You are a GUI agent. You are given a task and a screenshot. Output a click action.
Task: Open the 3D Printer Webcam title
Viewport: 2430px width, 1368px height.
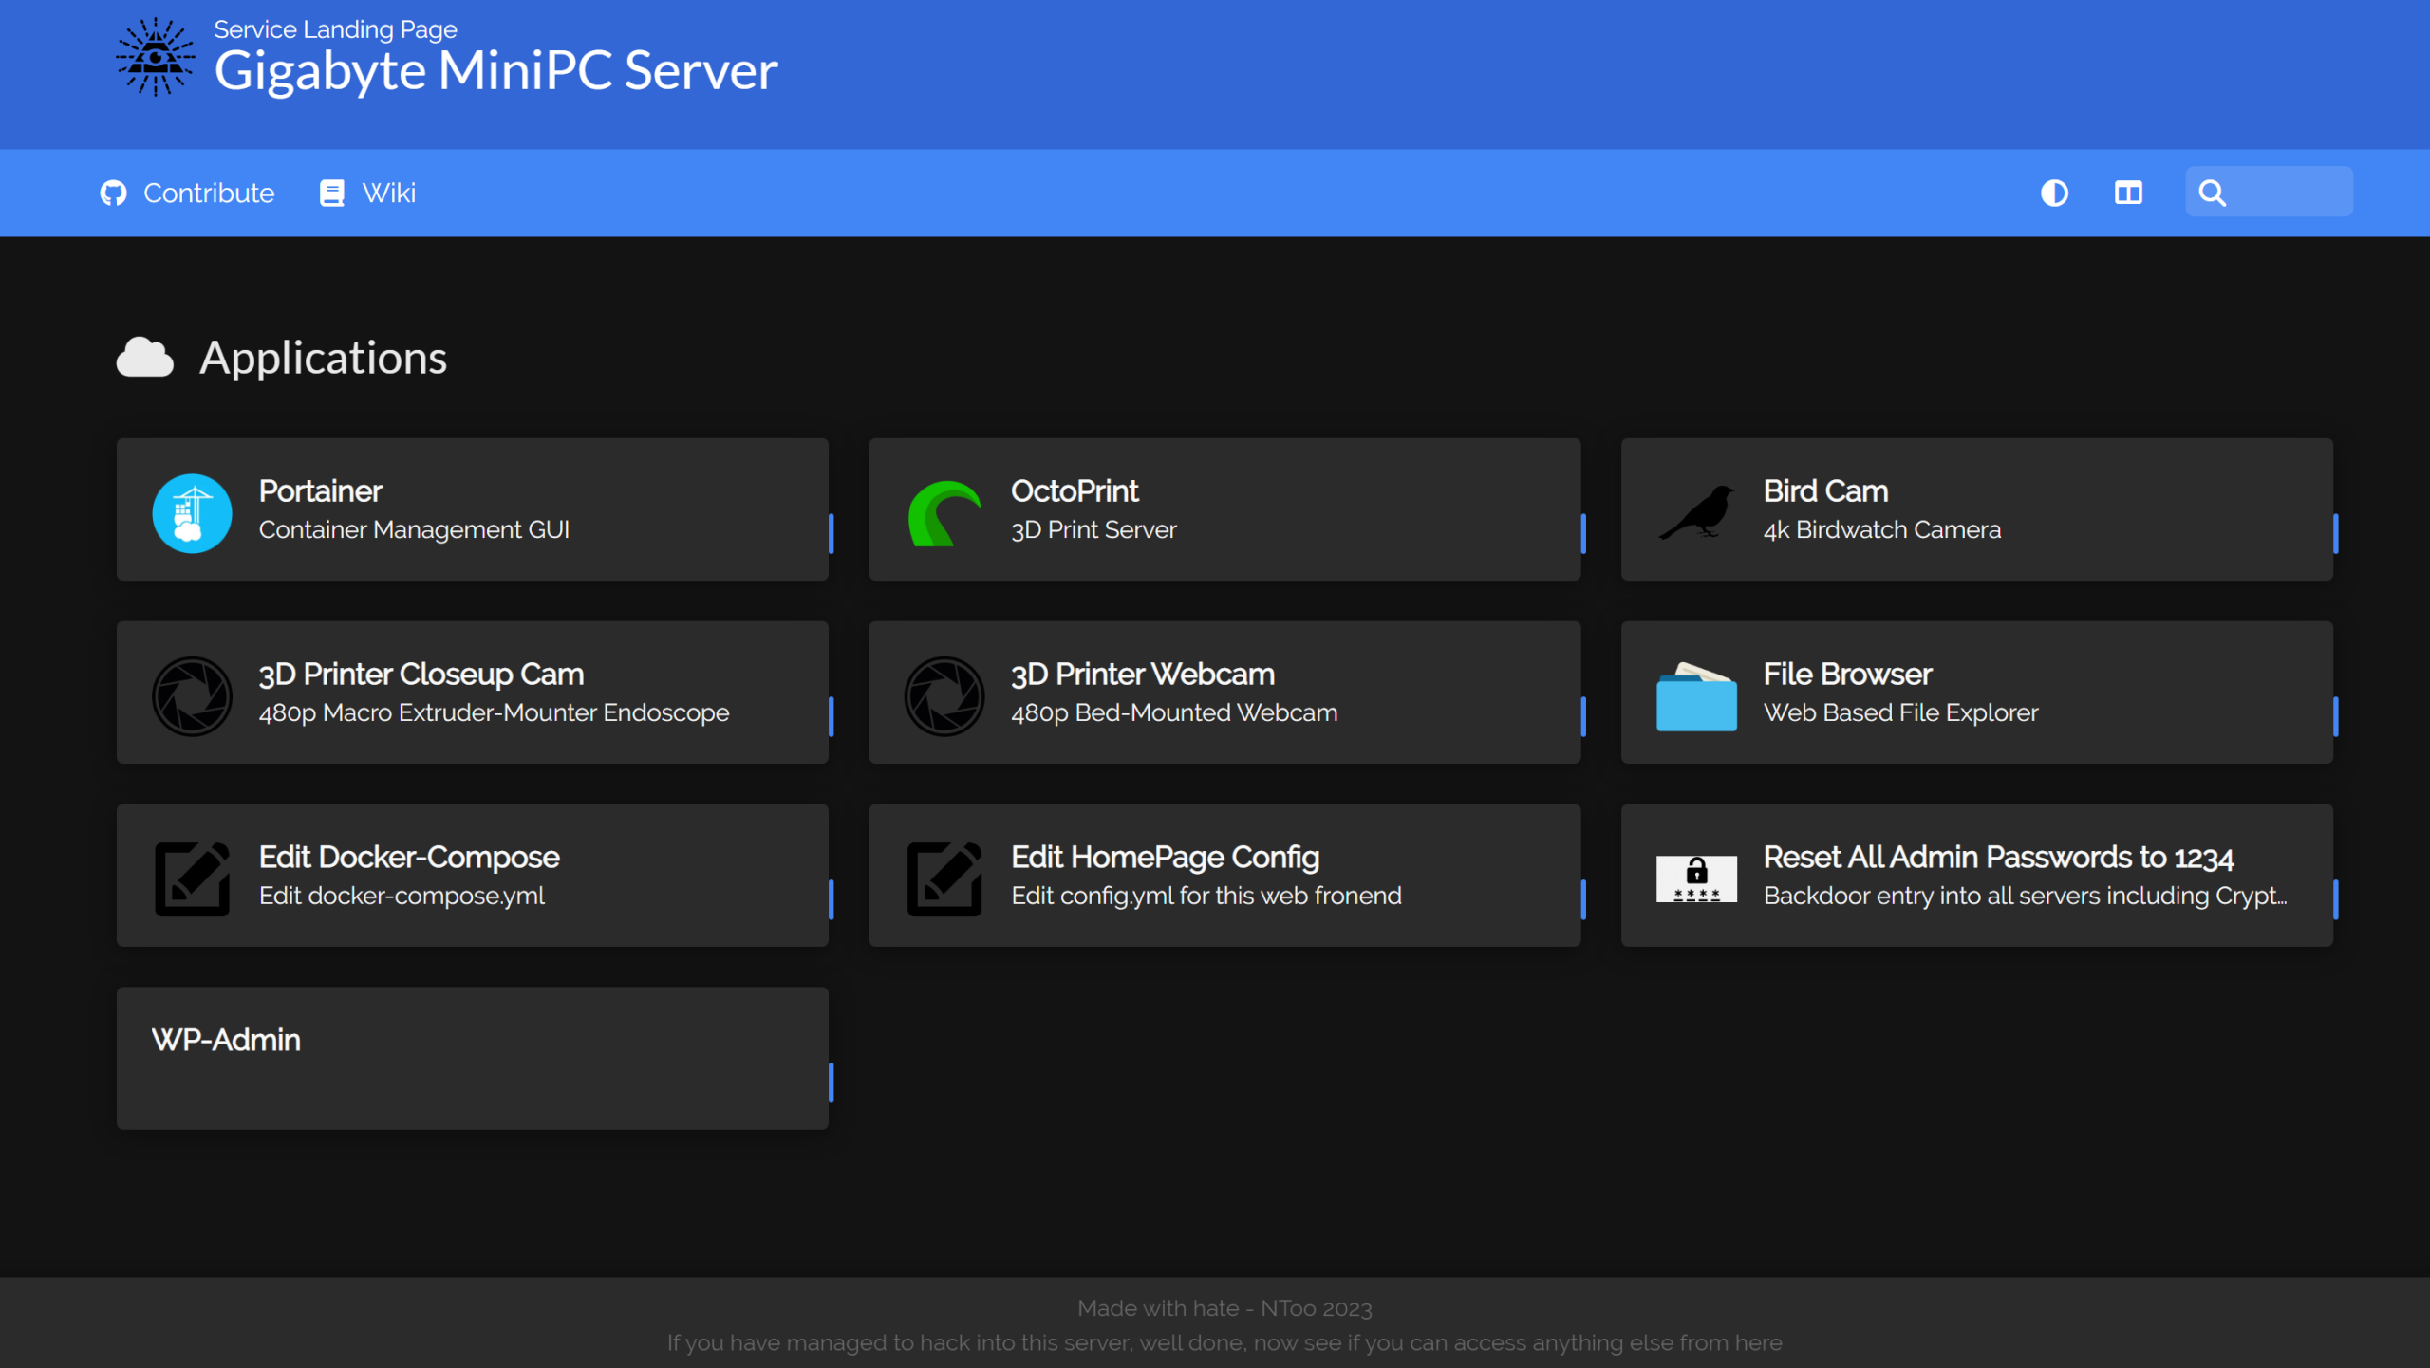pyautogui.click(x=1143, y=675)
